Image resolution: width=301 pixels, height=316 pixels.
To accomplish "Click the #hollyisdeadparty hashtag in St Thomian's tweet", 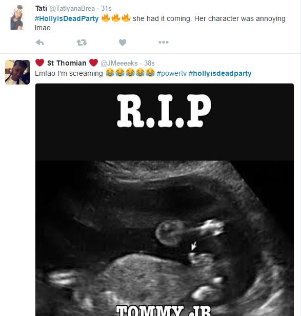I will click(x=220, y=73).
